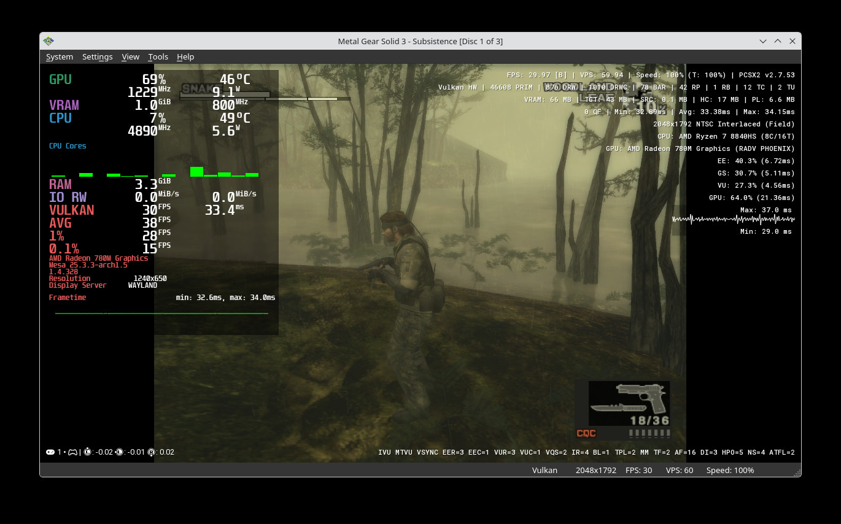The width and height of the screenshot is (841, 524).
Task: Click the green frametime graph line in the left overlay
Action: click(161, 314)
